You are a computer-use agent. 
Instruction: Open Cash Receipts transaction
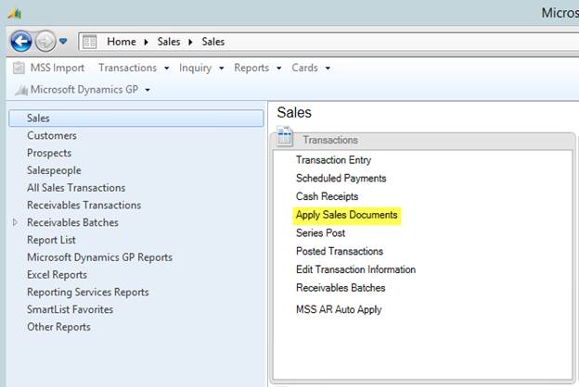pos(327,196)
